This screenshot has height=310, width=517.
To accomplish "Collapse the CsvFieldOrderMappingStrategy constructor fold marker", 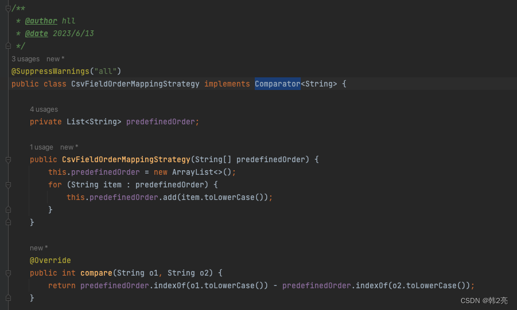I will point(8,160).
